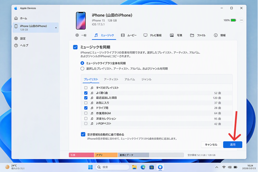Click music note icon beside お気に入り

[92, 103]
